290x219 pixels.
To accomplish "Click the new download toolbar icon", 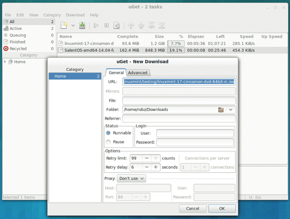I will pyautogui.click(x=63, y=25).
